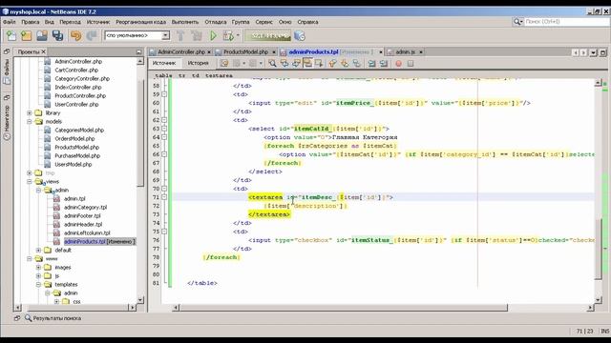Viewport: 611px width, 343px height.
Task: Open the editor tabs list dropdown arrow
Action: pos(593,52)
